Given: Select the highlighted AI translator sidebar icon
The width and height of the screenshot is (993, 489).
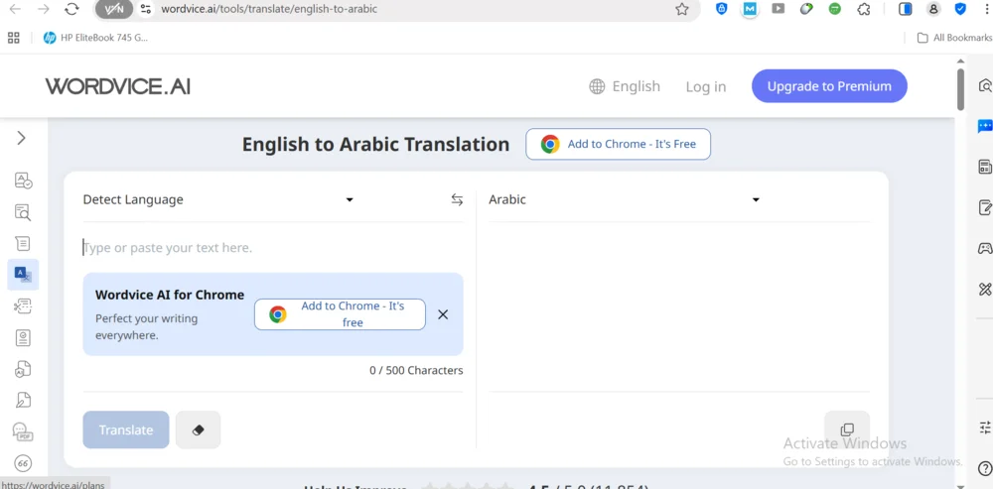Looking at the screenshot, I should 24,275.
